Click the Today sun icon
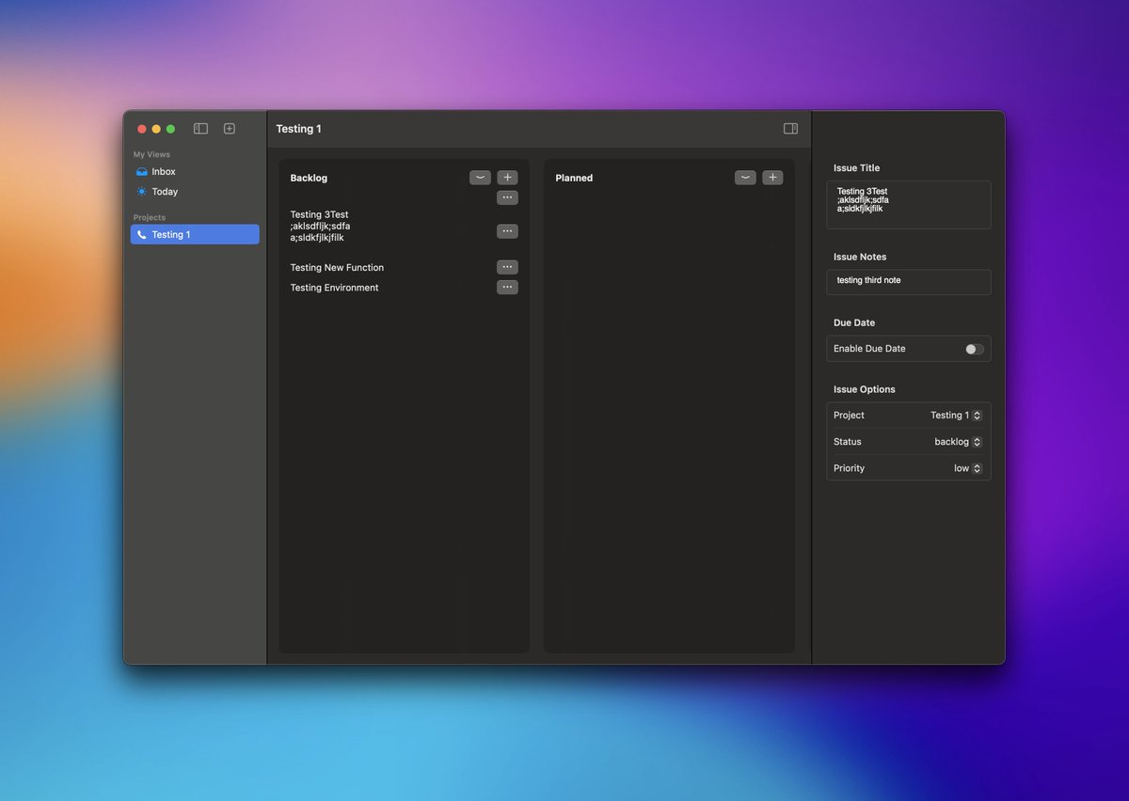This screenshot has height=801, width=1129. (142, 192)
